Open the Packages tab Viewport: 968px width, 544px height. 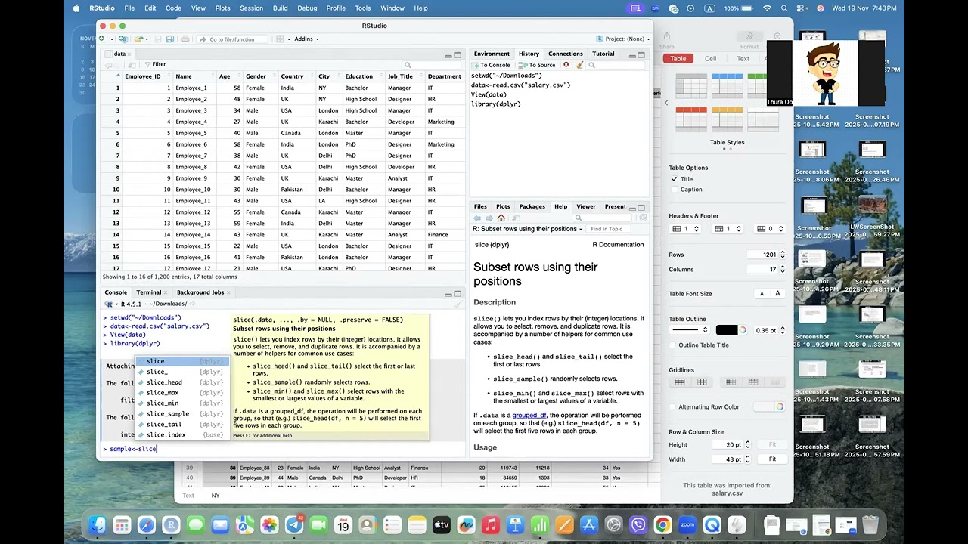coord(532,206)
